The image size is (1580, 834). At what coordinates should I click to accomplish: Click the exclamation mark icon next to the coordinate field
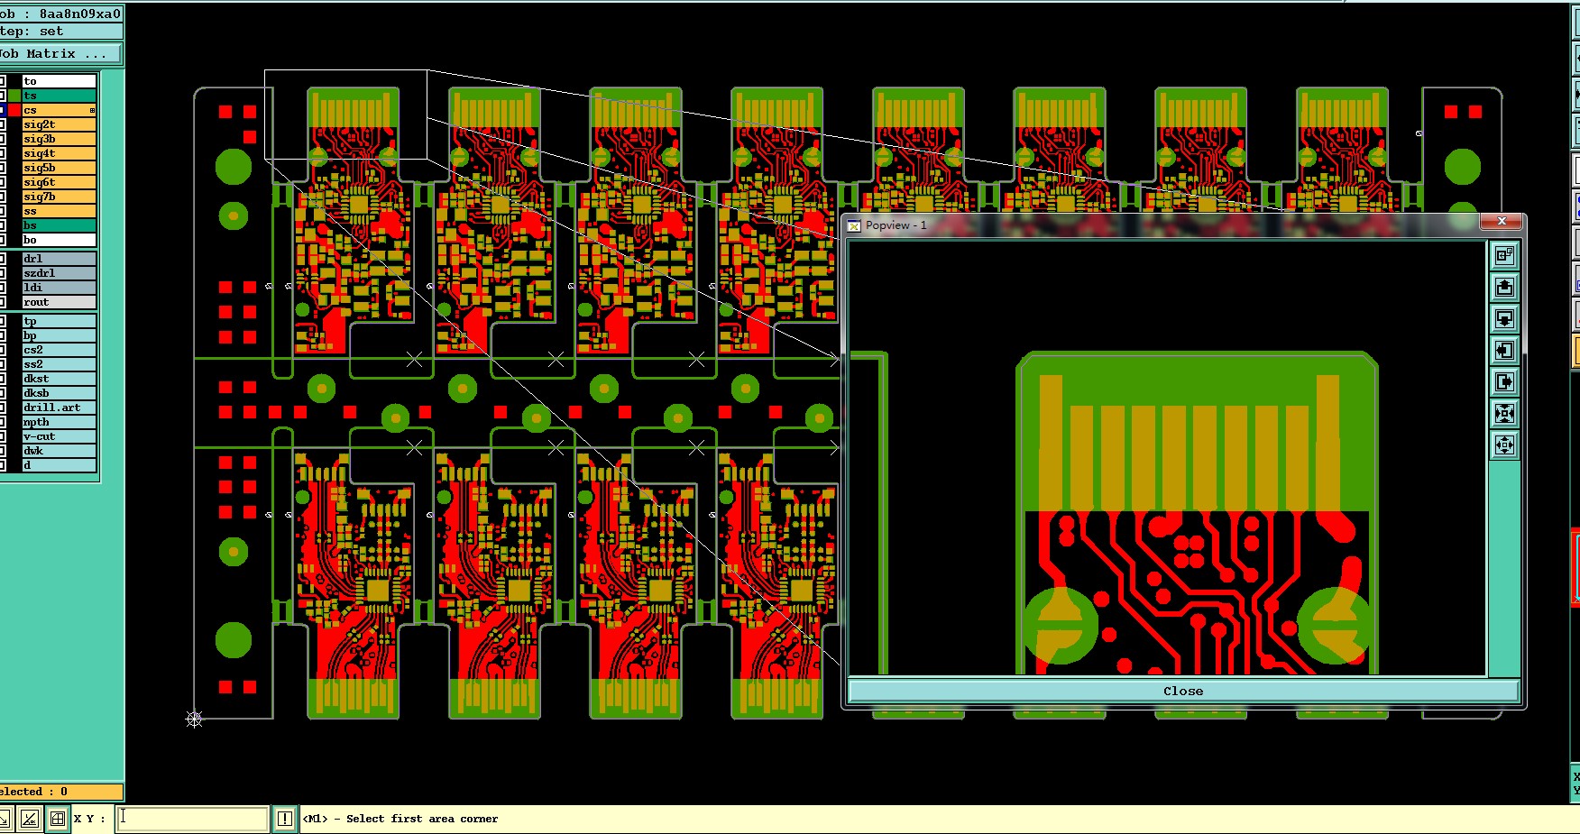point(285,819)
